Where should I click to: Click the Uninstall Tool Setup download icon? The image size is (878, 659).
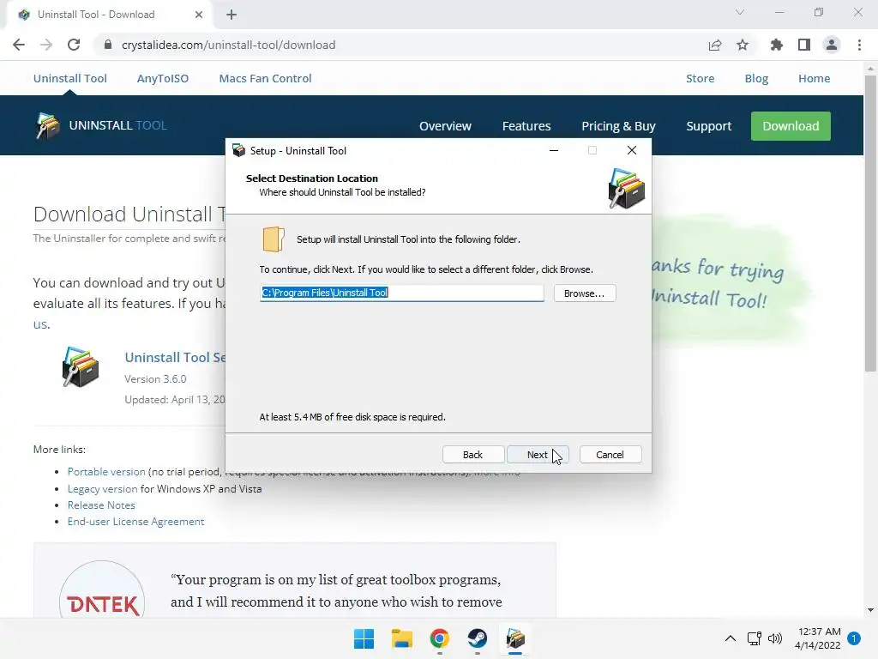point(81,367)
